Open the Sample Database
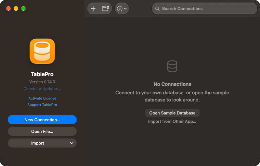Image resolution: width=260 pixels, height=166 pixels. [x=172, y=113]
